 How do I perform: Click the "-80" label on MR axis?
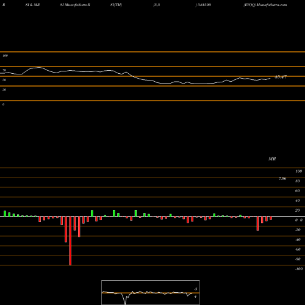298,259
